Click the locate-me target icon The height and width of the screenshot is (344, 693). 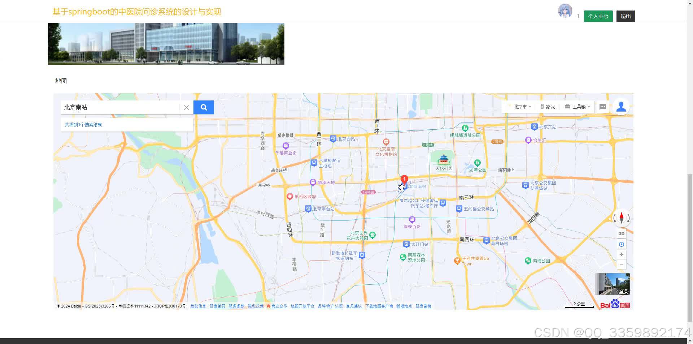coord(622,244)
